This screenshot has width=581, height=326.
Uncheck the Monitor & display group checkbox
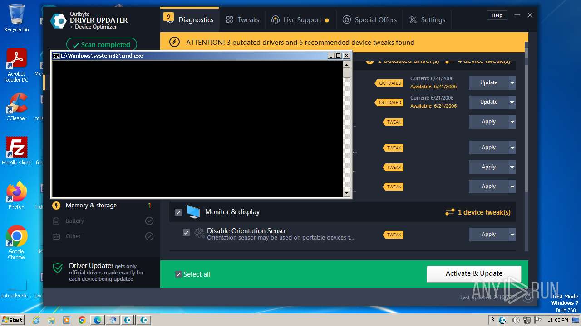(x=178, y=212)
